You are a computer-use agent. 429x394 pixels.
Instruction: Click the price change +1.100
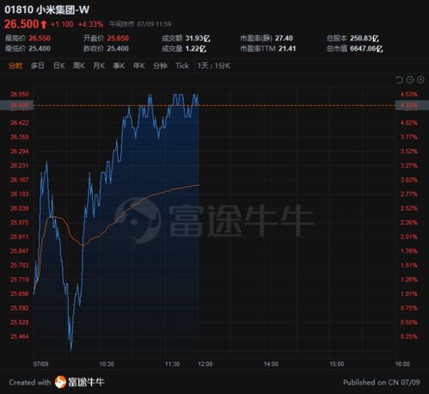[x=62, y=24]
